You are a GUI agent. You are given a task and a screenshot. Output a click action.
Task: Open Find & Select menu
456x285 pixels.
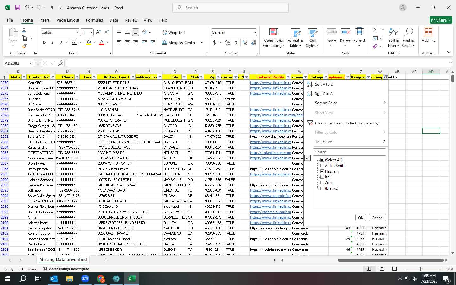tap(408, 38)
